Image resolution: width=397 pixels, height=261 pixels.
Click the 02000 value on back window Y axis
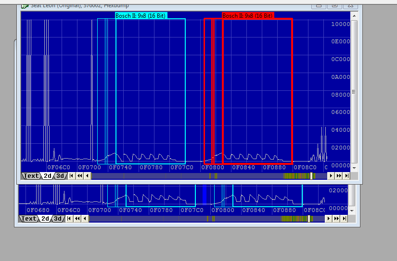338,190
